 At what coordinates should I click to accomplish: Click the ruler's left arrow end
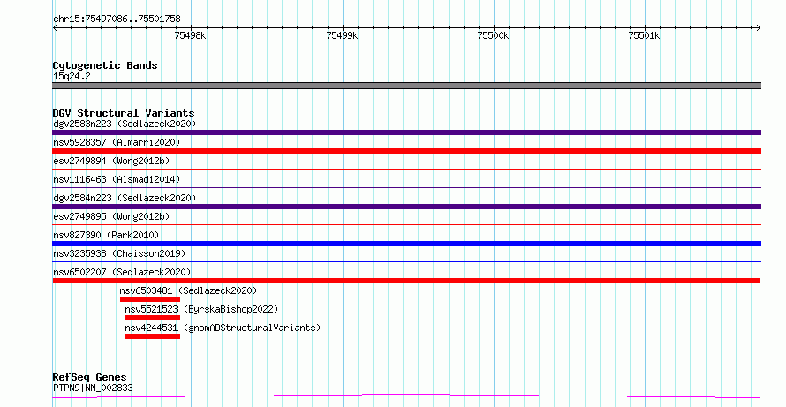click(56, 27)
